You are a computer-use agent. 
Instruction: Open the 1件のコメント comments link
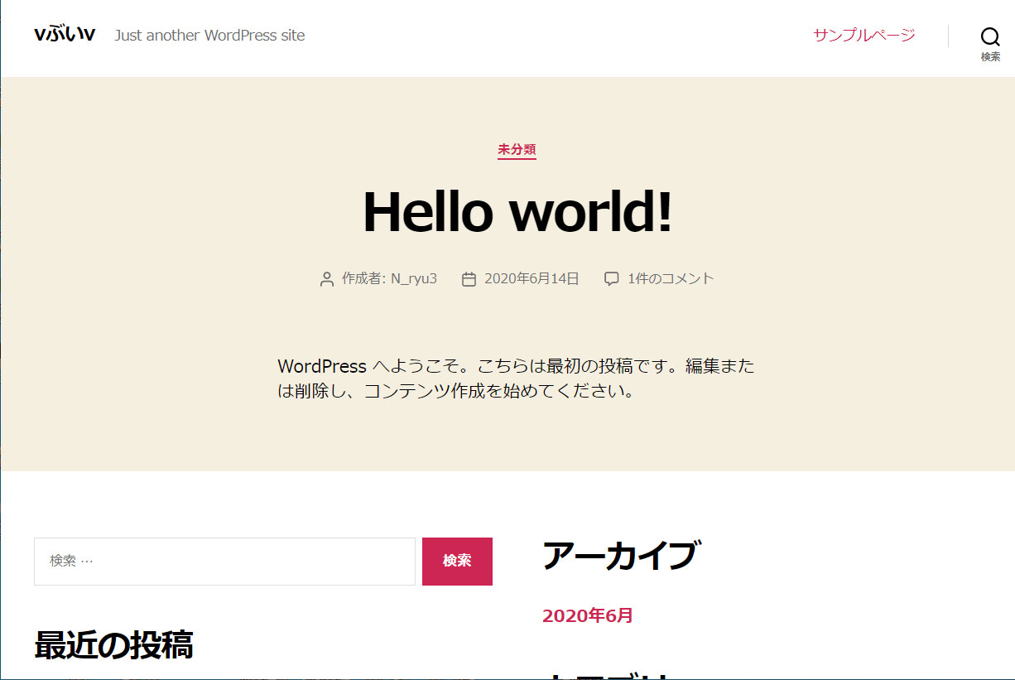pos(670,278)
